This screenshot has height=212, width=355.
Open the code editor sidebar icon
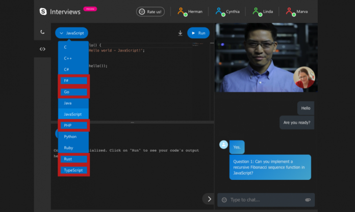(x=42, y=49)
